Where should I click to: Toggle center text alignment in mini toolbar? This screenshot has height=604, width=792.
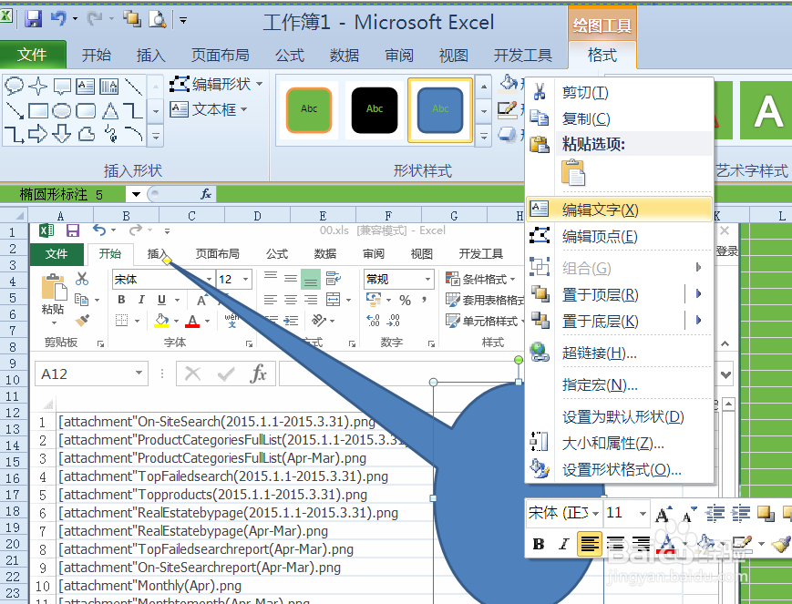point(615,544)
